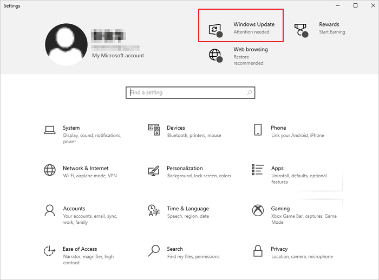Click the user profile avatar picture

tap(66, 44)
